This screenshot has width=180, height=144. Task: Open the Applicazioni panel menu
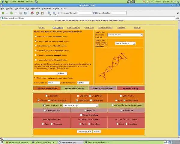(10, 1)
